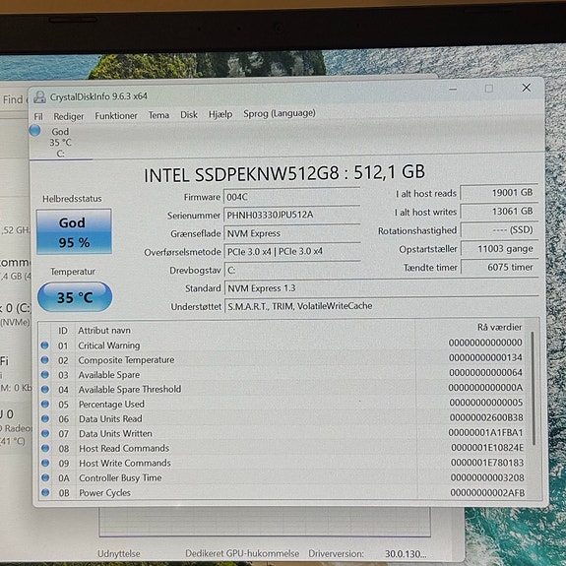Screen dimensions: 566x566
Task: Click Driverversion value in background Task Manager
Action: click(x=406, y=554)
